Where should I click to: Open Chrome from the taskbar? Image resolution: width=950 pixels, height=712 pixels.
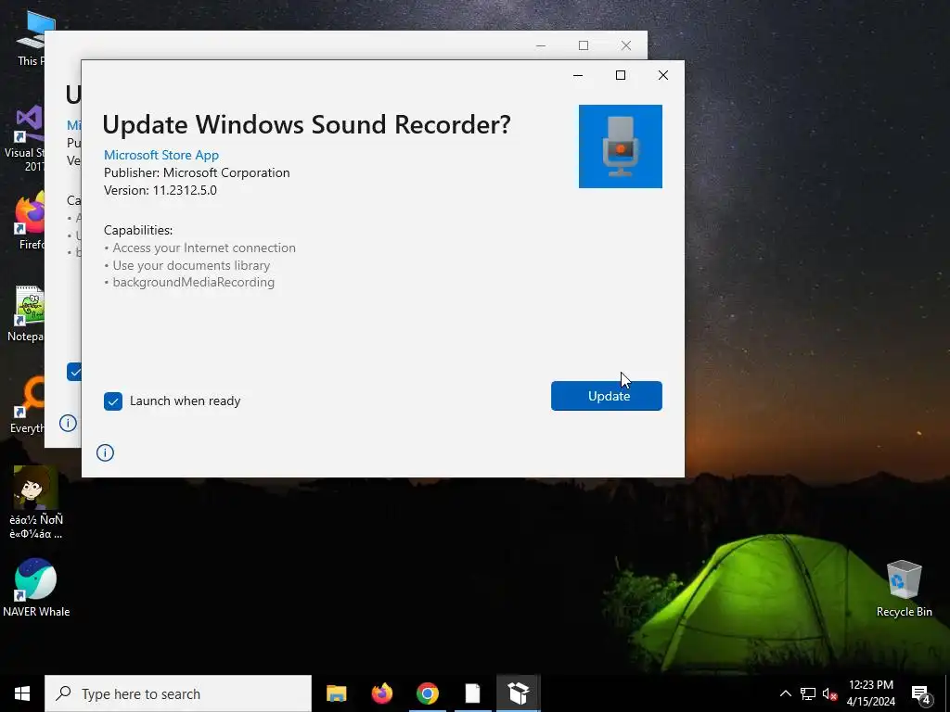click(427, 693)
